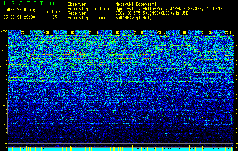The width and height of the screenshot is (238, 151).
Task: Click the 2307 time marker
Action: (x=161, y=32)
